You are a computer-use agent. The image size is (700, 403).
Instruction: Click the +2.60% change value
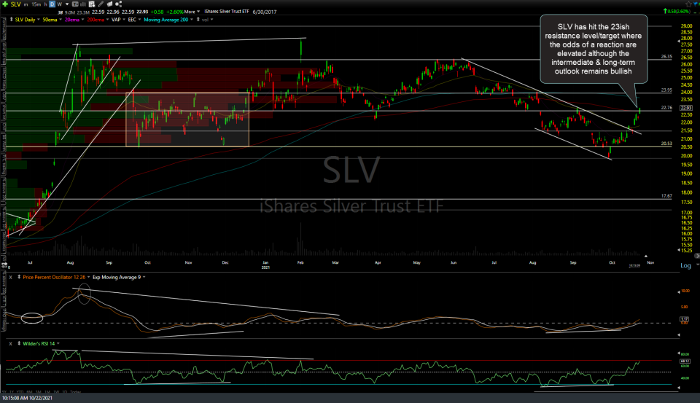pos(174,12)
